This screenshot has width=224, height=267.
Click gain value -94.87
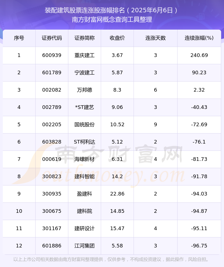[199, 211]
